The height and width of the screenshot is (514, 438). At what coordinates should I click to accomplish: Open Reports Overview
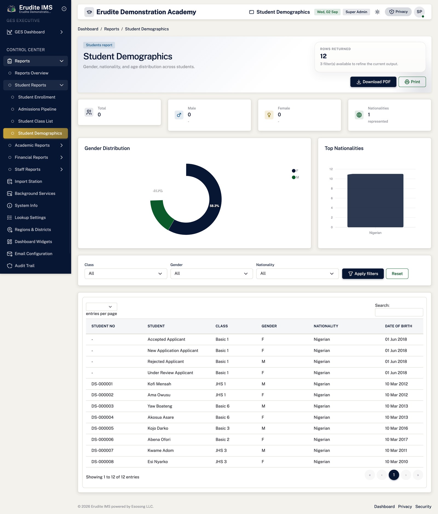pyautogui.click(x=36, y=73)
